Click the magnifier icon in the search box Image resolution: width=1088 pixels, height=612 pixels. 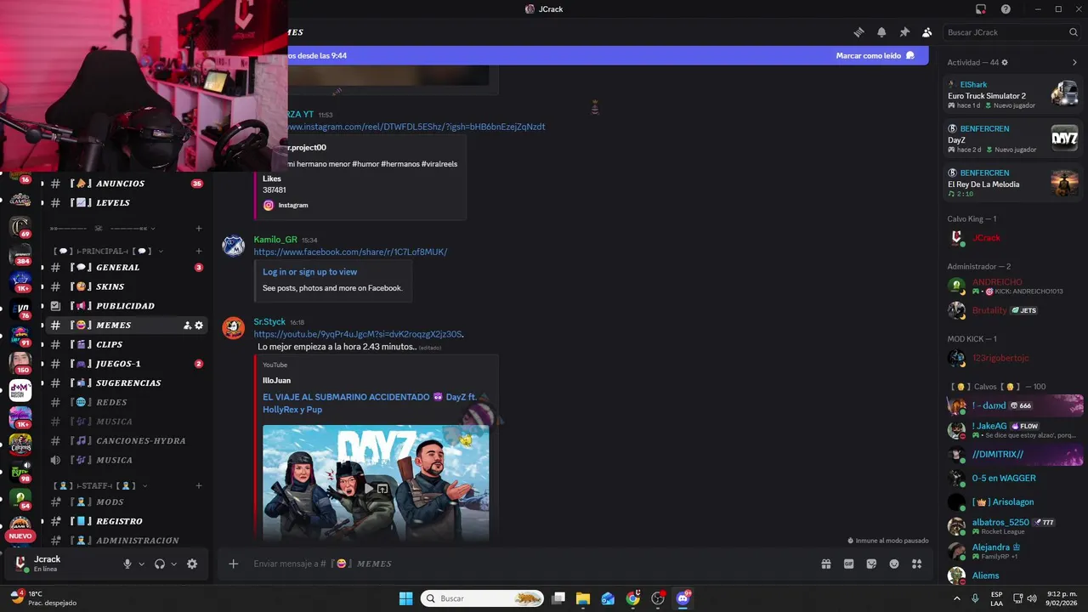1074,32
